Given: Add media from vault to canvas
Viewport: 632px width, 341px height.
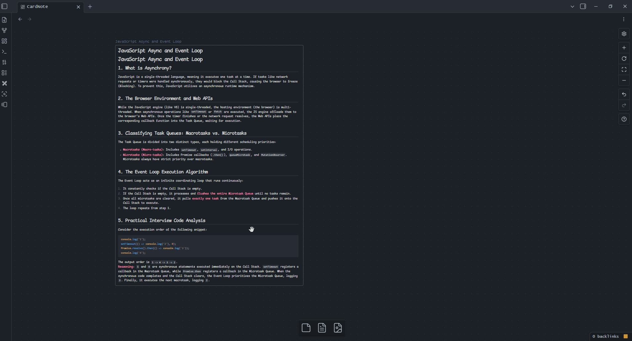Looking at the screenshot, I should [338, 328].
